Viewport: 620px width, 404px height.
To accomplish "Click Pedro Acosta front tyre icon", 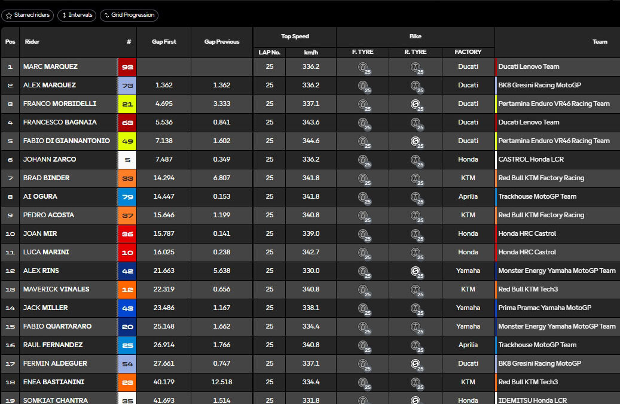I will pyautogui.click(x=364, y=217).
